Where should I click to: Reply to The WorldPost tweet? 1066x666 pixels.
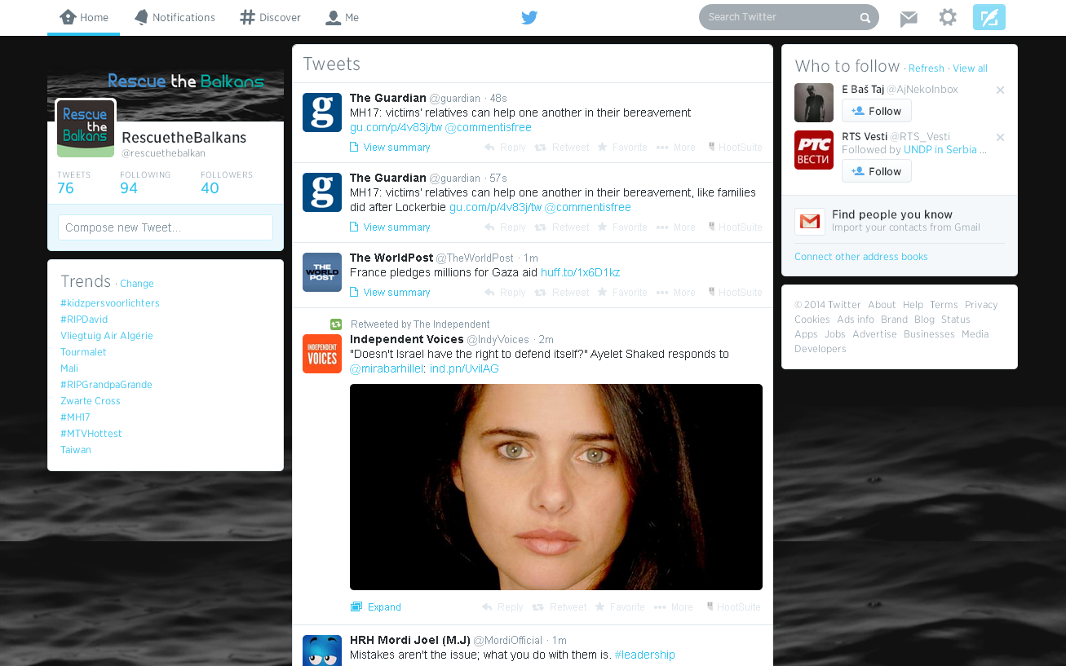pyautogui.click(x=505, y=293)
